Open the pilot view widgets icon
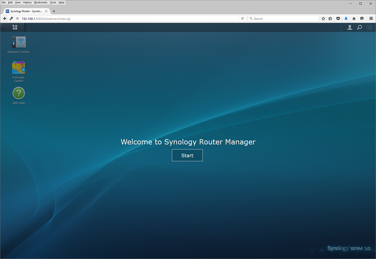Viewport: 376px width, 259px height. tap(369, 27)
